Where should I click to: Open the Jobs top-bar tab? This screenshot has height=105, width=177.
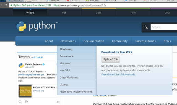[x=168, y=13]
